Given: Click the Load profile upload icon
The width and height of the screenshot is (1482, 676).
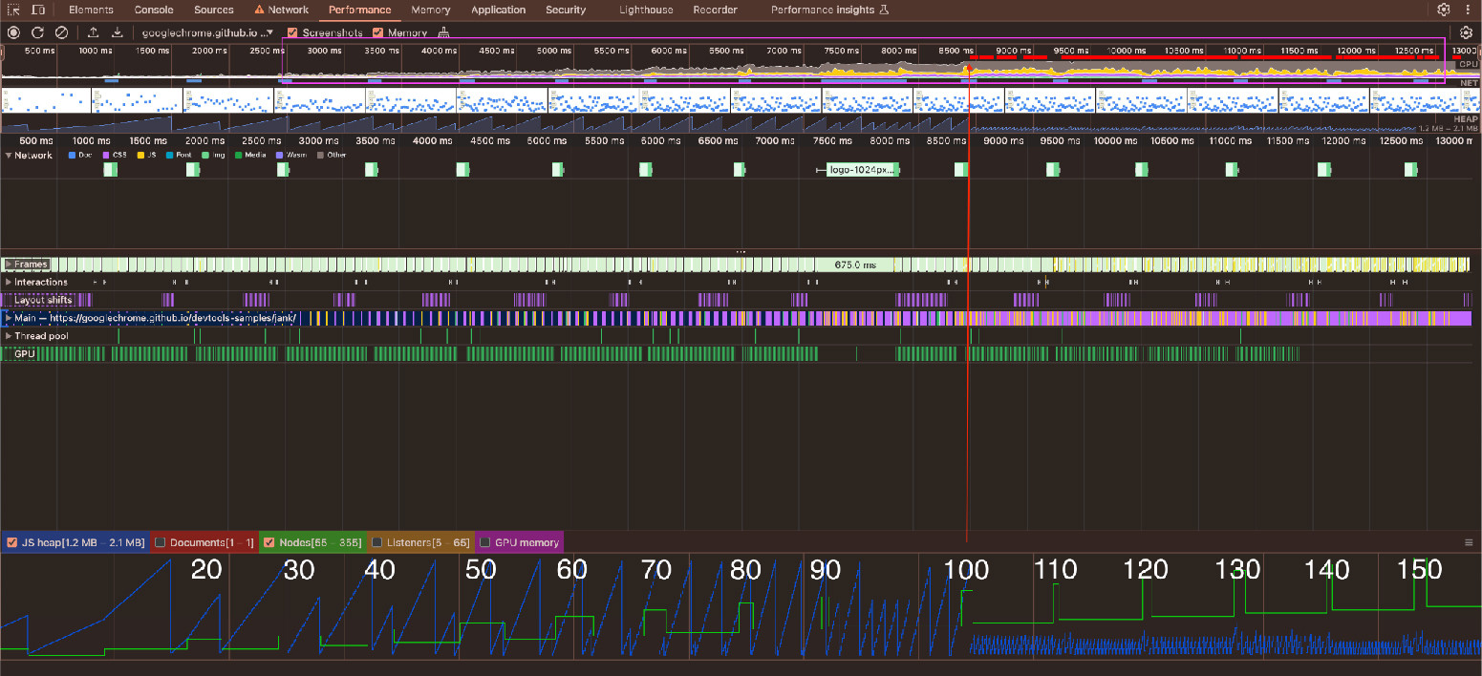Looking at the screenshot, I should pyautogui.click(x=94, y=32).
